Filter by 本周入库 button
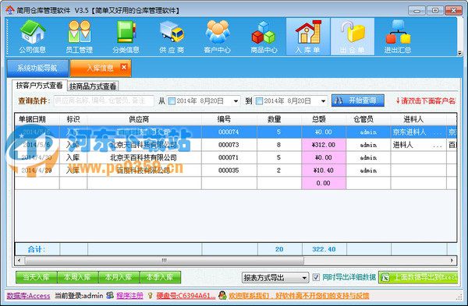 77,277
